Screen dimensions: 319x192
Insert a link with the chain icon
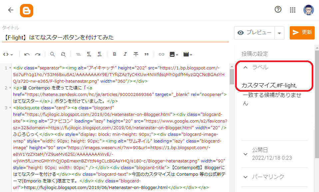(161, 54)
